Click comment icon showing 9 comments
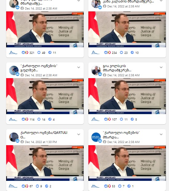The image size is (169, 191). coord(38,186)
